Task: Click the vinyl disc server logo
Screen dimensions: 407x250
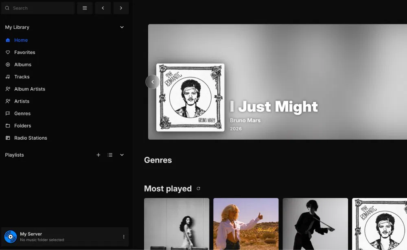Action: click(x=11, y=237)
